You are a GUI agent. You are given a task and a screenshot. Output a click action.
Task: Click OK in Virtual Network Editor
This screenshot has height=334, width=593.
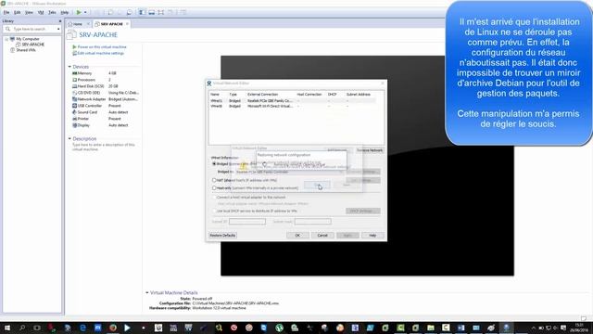point(297,235)
